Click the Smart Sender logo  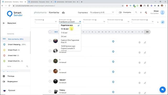[15, 14]
